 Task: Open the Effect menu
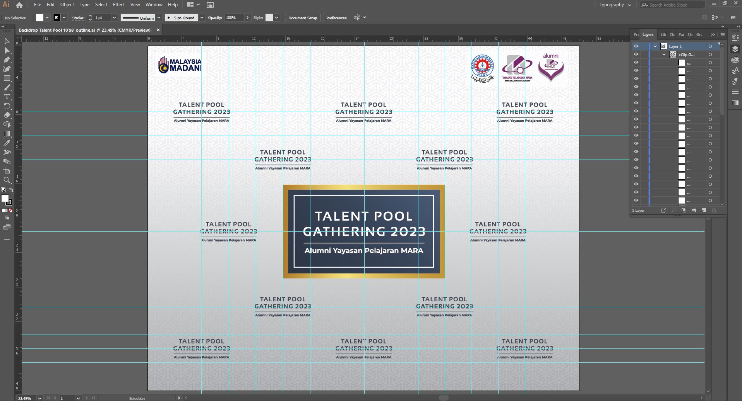click(118, 5)
